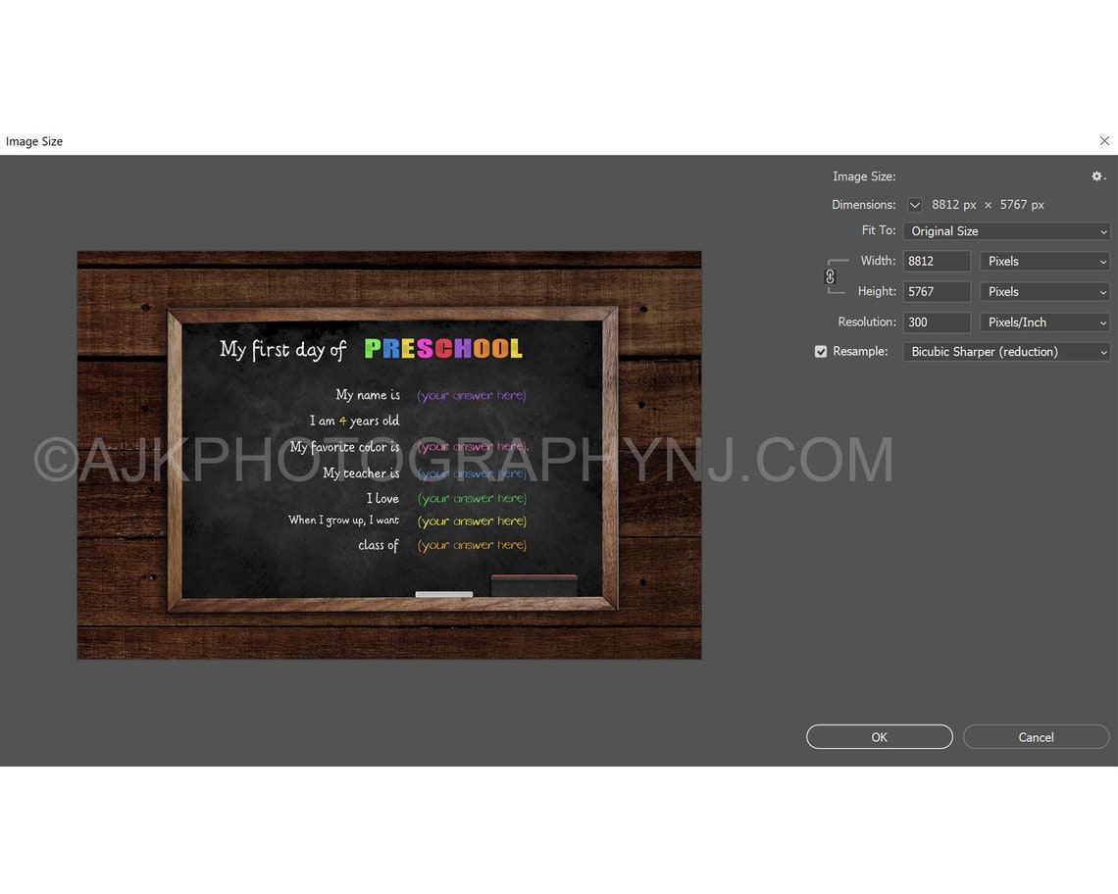Click the small arrow beside the gear icon
The image size is (1118, 894).
point(1106,177)
